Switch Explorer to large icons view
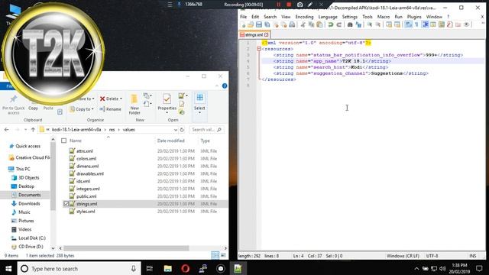The image size is (489, 275). pyautogui.click(x=223, y=255)
